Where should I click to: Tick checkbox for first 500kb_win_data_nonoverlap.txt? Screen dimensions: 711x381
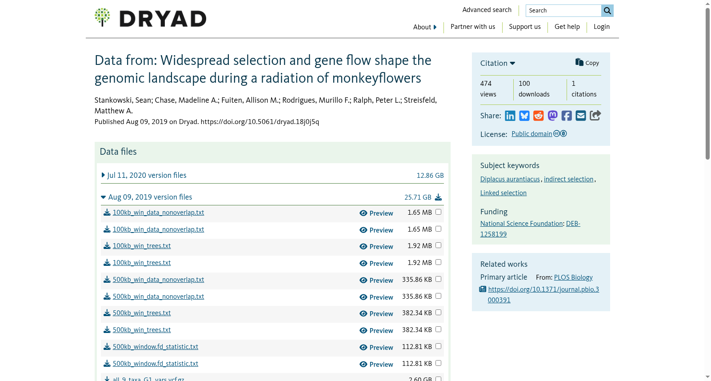pyautogui.click(x=439, y=279)
